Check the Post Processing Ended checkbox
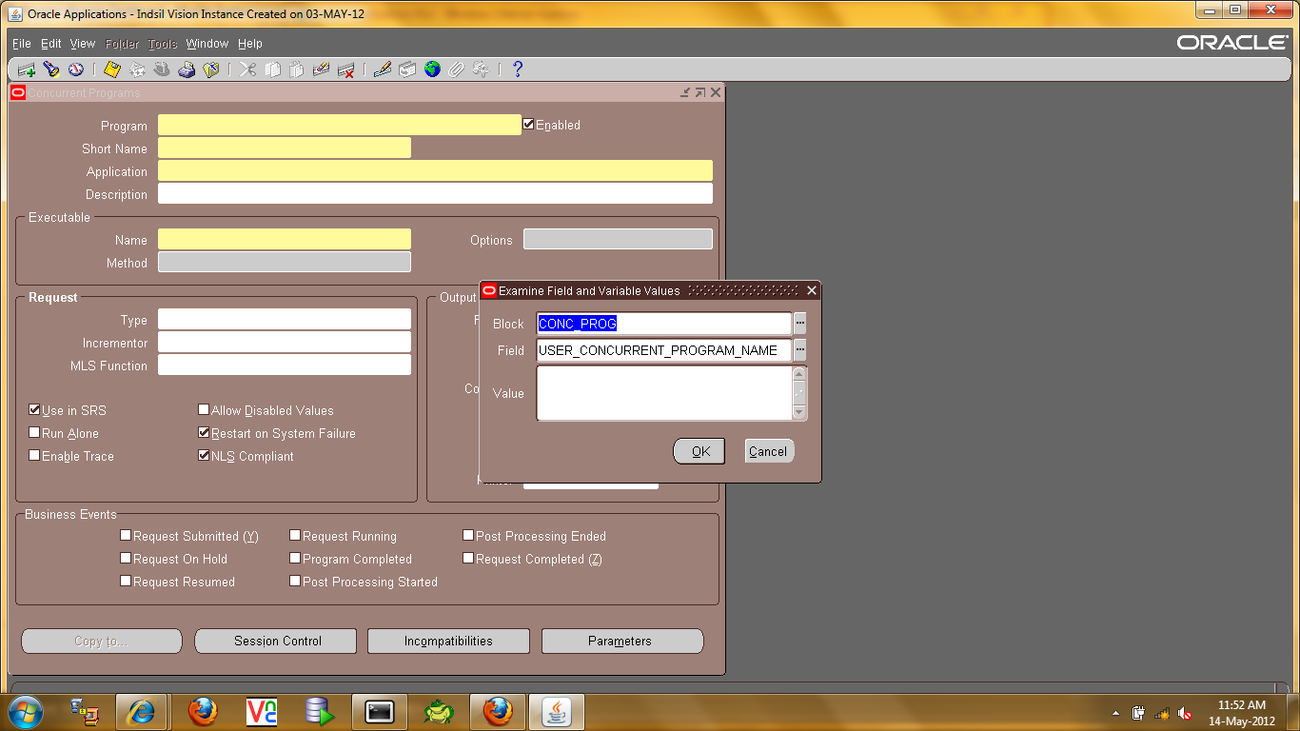 pyautogui.click(x=468, y=536)
